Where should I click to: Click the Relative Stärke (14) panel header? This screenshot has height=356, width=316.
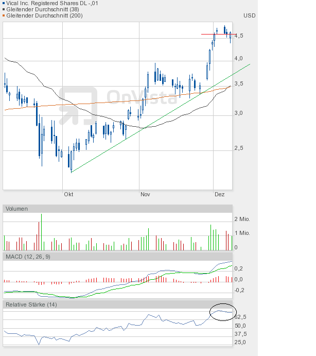[x=117, y=304]
